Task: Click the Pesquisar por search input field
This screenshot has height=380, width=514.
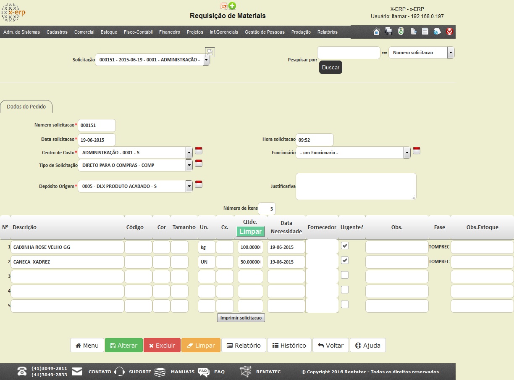Action: (349, 53)
